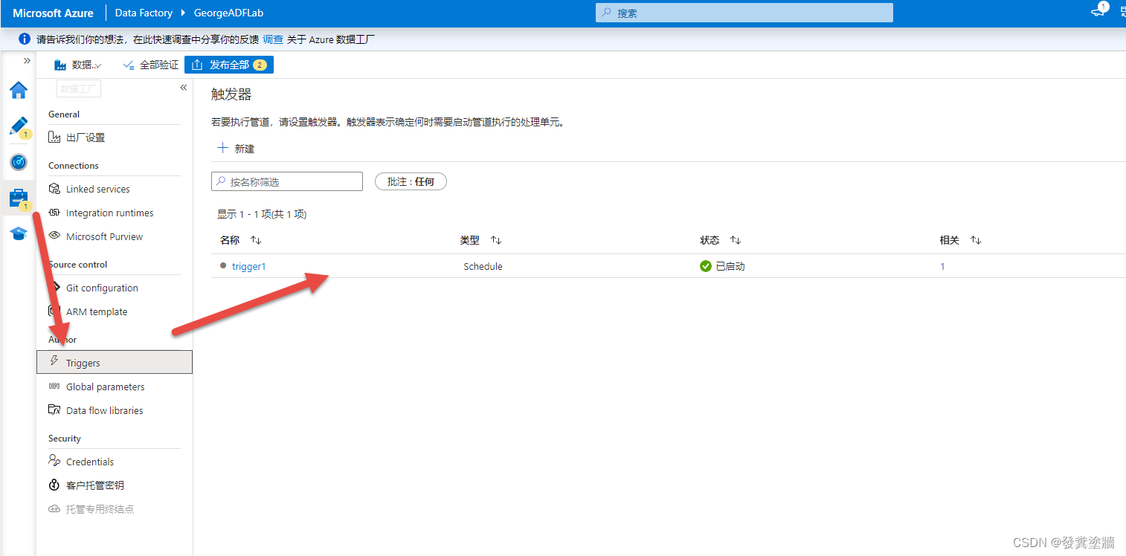The image size is (1126, 556).
Task: Open the Manage toolbox icon
Action: coord(19,198)
